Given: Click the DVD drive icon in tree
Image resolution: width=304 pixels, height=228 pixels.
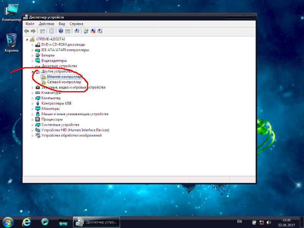Looking at the screenshot, I should pyautogui.click(x=38, y=44).
